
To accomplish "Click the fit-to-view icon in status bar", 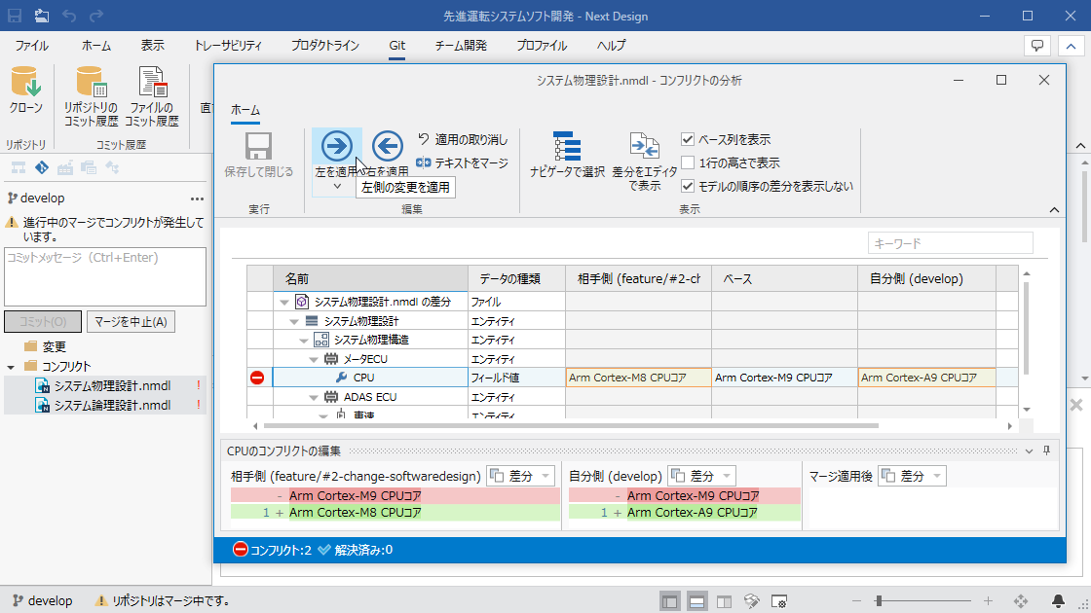I will (x=1021, y=601).
